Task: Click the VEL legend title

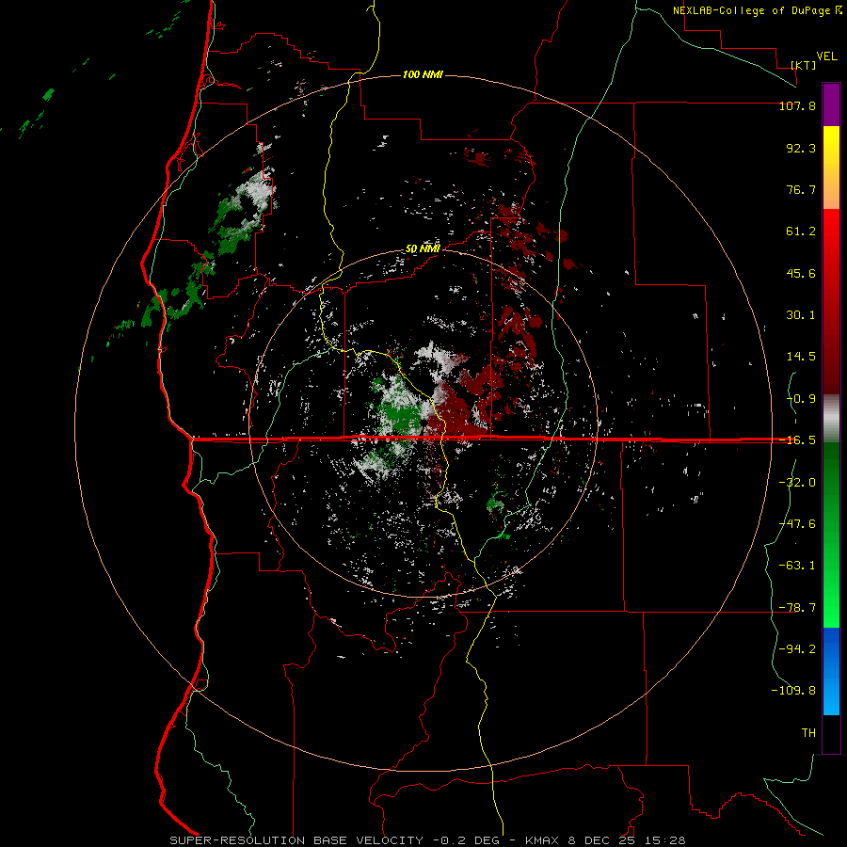Action: (x=826, y=56)
